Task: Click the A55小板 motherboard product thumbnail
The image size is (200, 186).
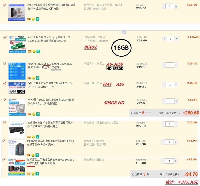Action: tap(17, 88)
